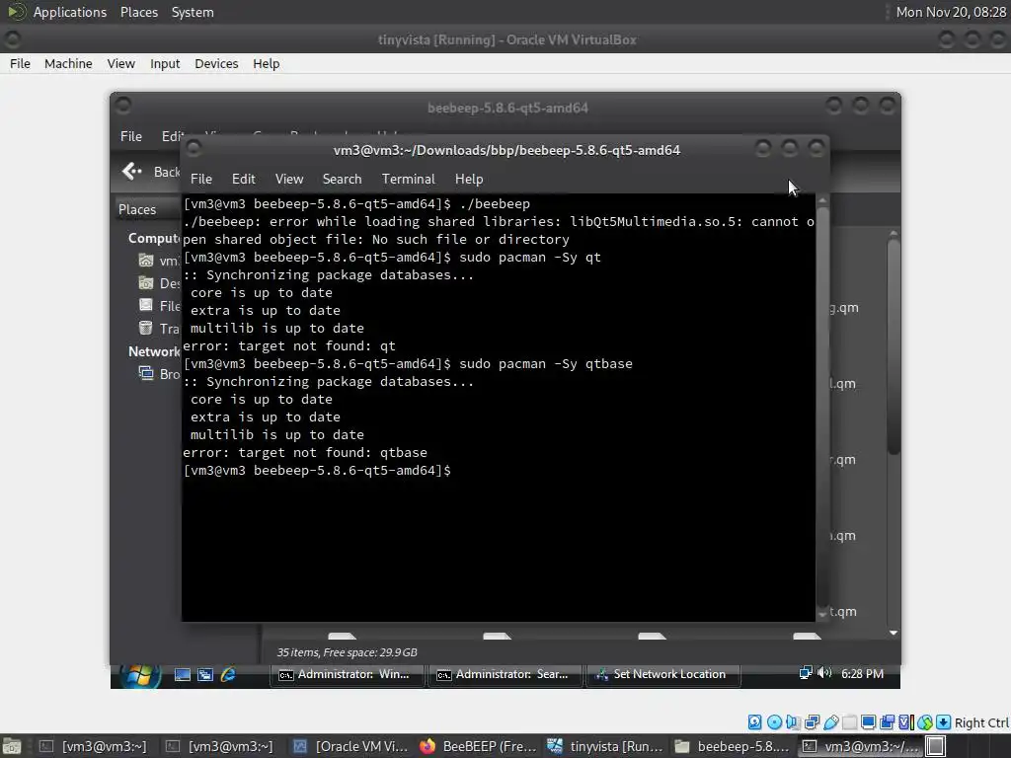Image resolution: width=1011 pixels, height=758 pixels.
Task: Open VirtualBox Machine menu
Action: (68, 64)
